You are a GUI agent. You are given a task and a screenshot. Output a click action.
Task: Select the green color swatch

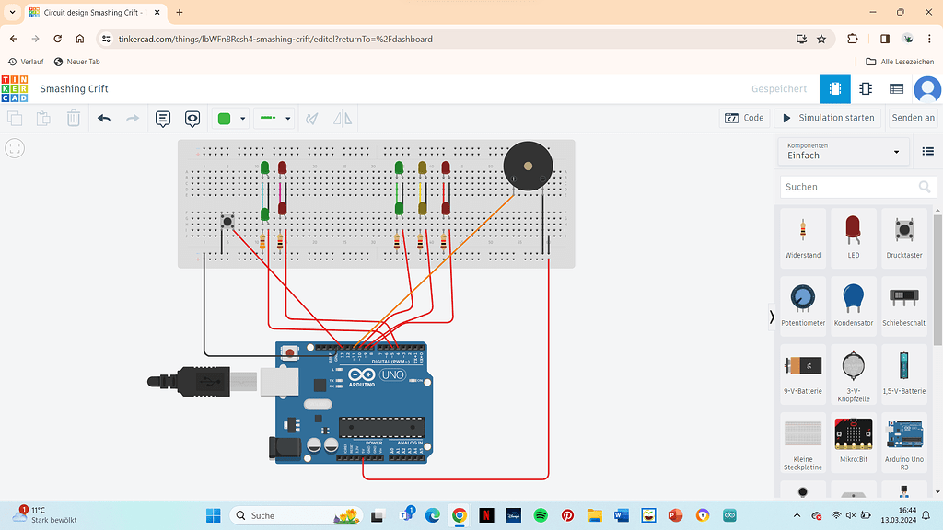[x=224, y=118]
